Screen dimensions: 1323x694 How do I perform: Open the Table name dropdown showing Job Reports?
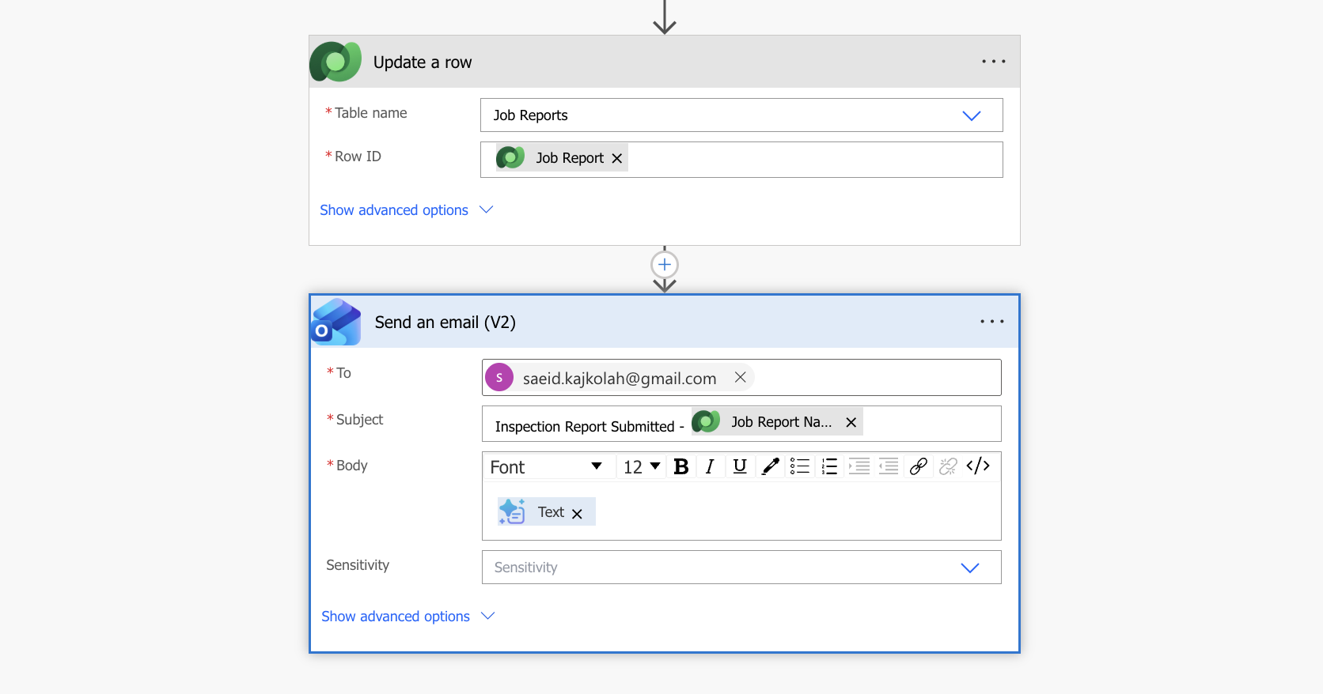coord(741,115)
